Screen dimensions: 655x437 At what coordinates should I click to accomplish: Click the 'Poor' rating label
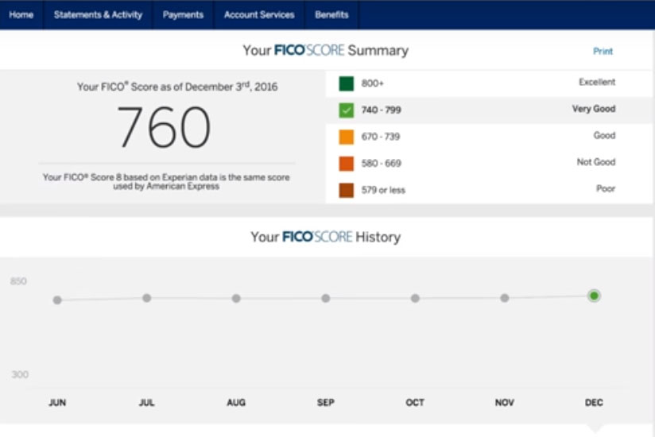[606, 188]
